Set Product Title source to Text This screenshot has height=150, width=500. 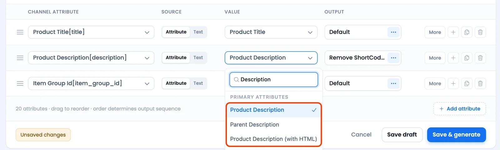(198, 32)
